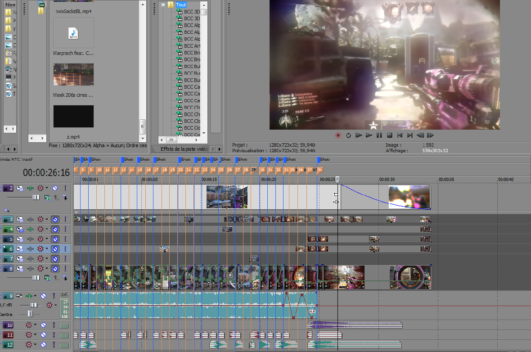Stop the preview playback
The width and height of the screenshot is (531, 352).
coord(390,135)
